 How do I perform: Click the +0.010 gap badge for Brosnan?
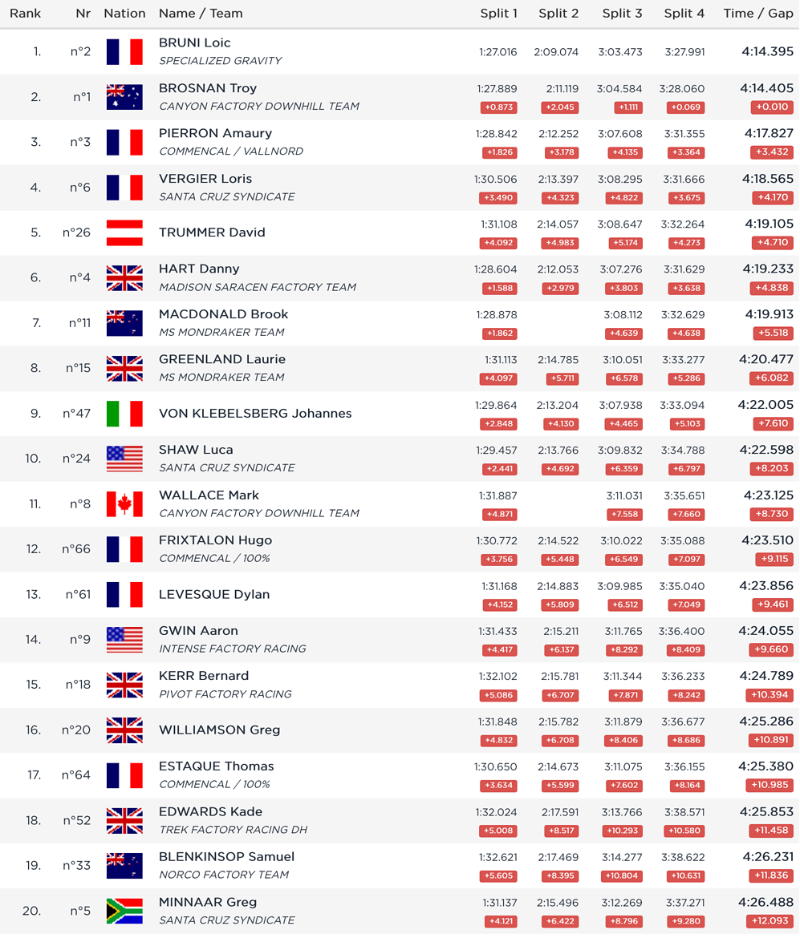pos(772,107)
